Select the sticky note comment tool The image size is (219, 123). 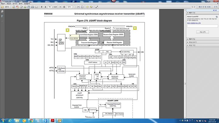coord(87,7)
